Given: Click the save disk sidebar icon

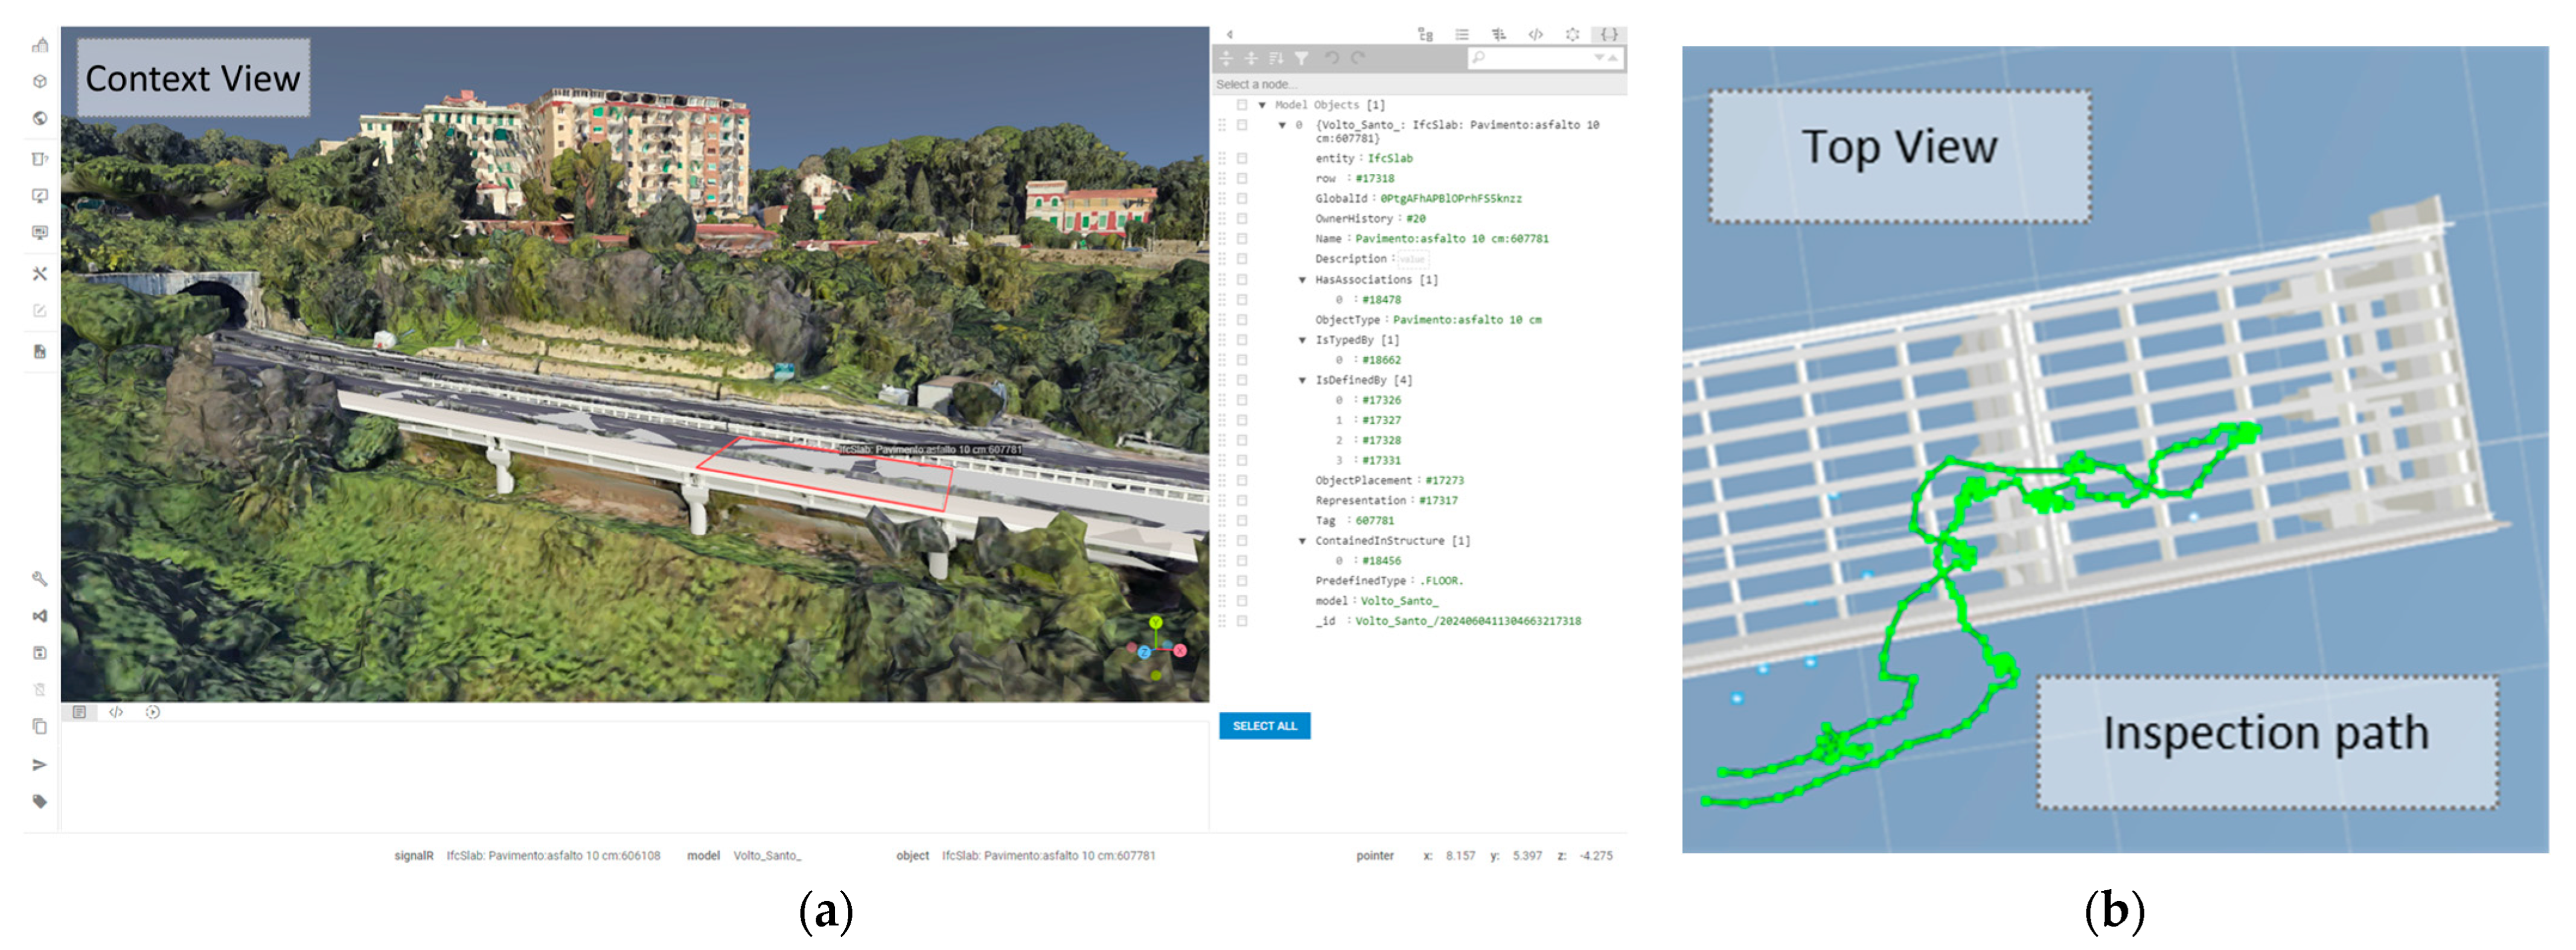Looking at the screenshot, I should click(x=40, y=653).
